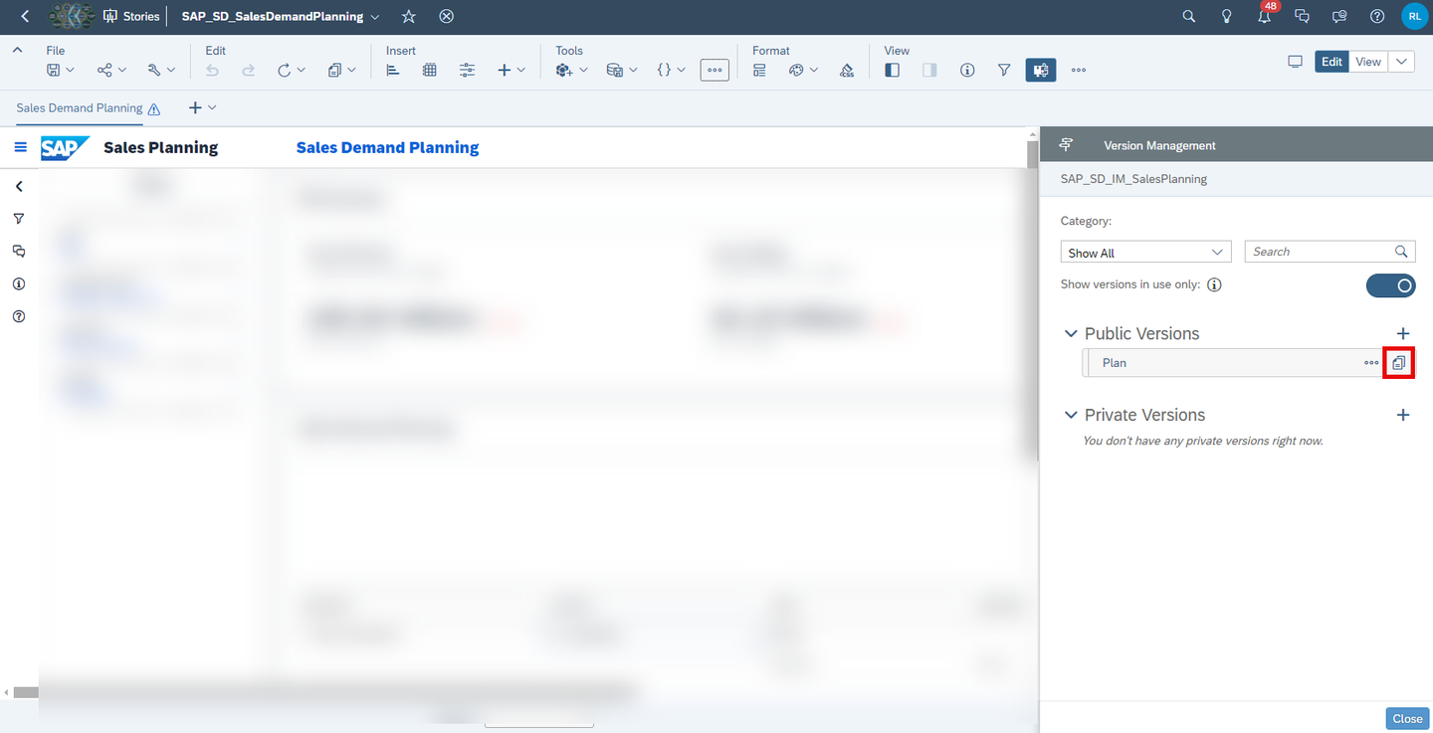Click the Copy icon in Edit toolbar group
Image resolution: width=1433 pixels, height=733 pixels.
(334, 70)
